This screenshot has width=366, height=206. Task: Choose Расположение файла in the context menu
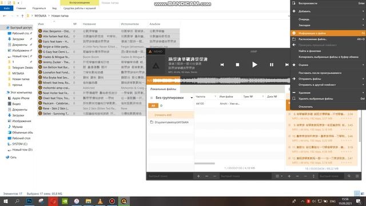(328, 39)
